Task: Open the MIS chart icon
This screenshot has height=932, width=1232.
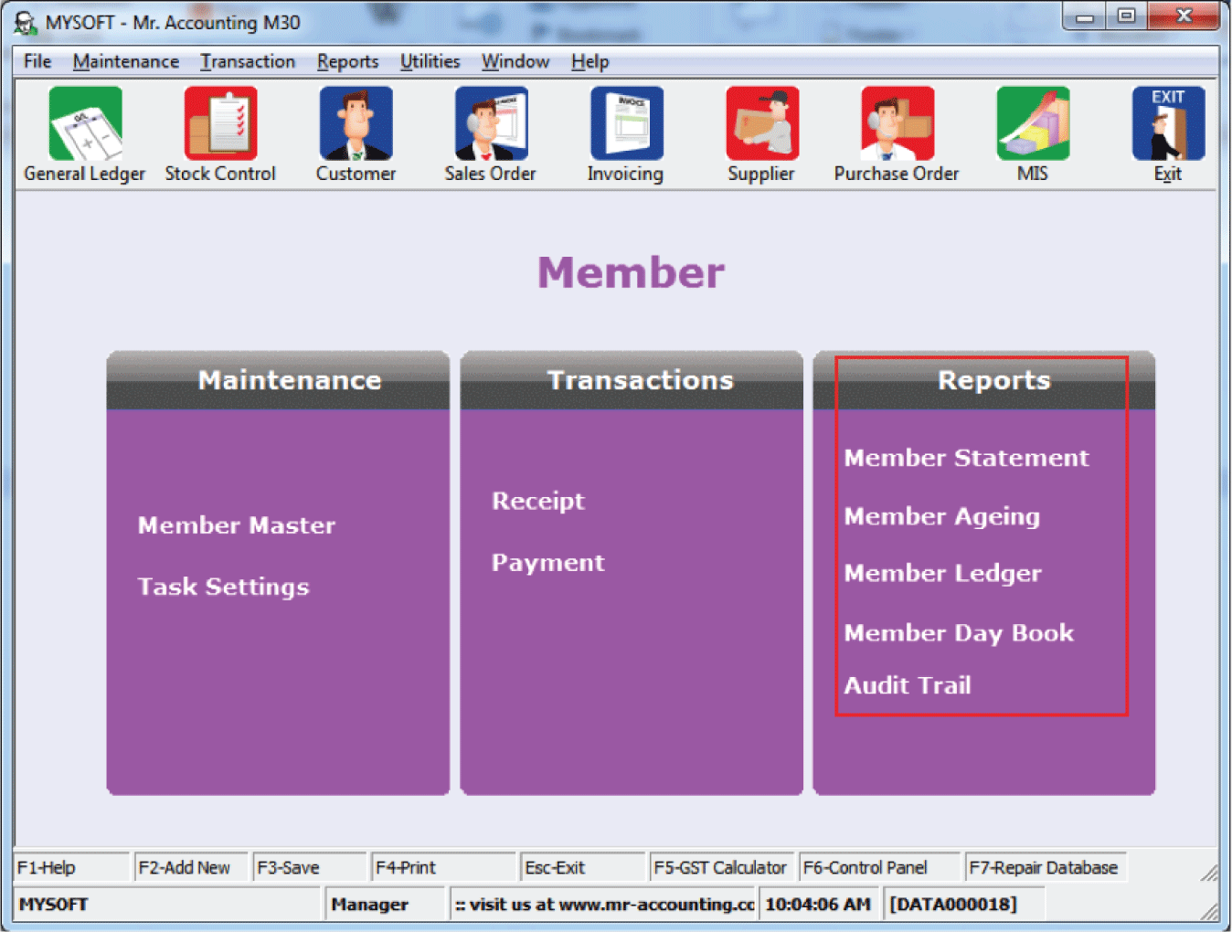Action: [1033, 123]
